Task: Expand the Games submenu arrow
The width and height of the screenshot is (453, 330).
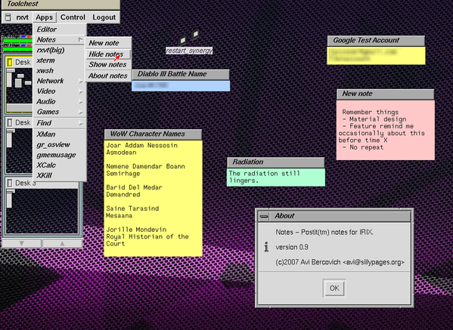Action: (x=81, y=112)
